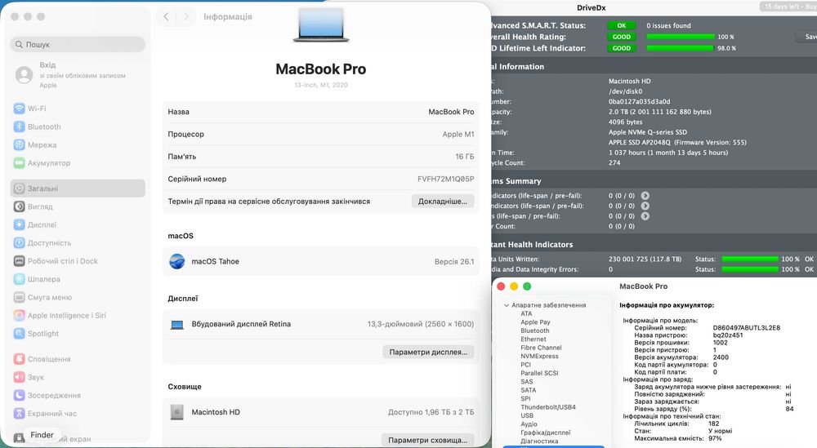The image size is (817, 448).
Task: Go forward using the right chevron
Action: pos(186,16)
